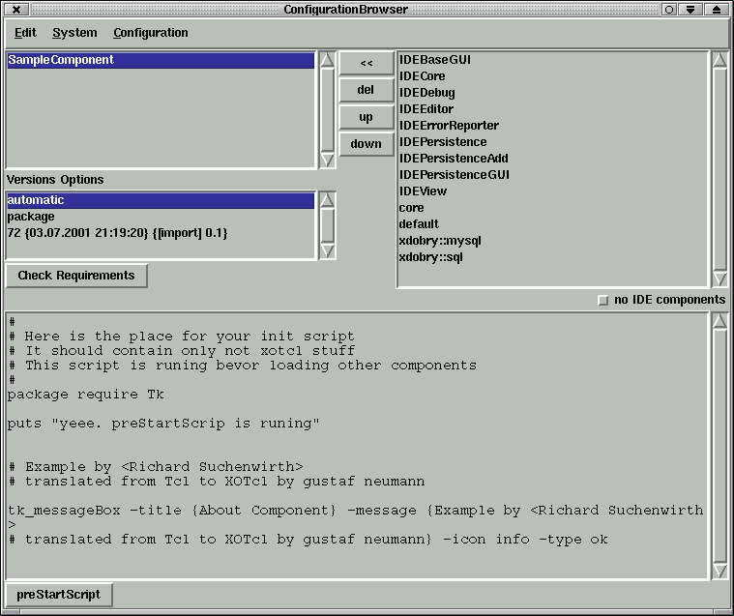Click inside the init script text area
Viewport: 734px width, 616px height.
pos(358,445)
